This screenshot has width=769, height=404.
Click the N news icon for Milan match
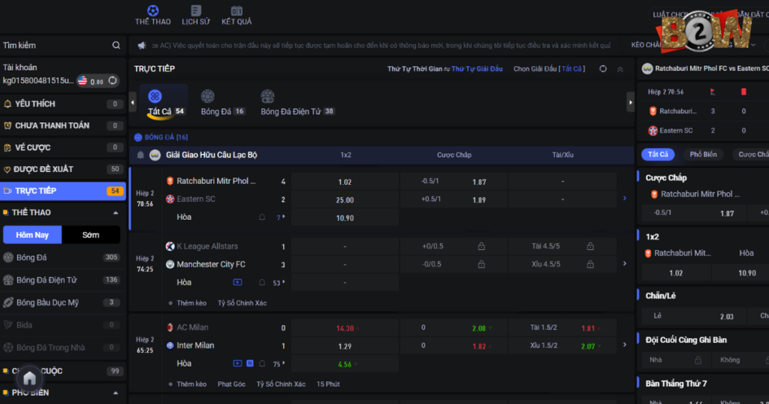pyautogui.click(x=249, y=363)
